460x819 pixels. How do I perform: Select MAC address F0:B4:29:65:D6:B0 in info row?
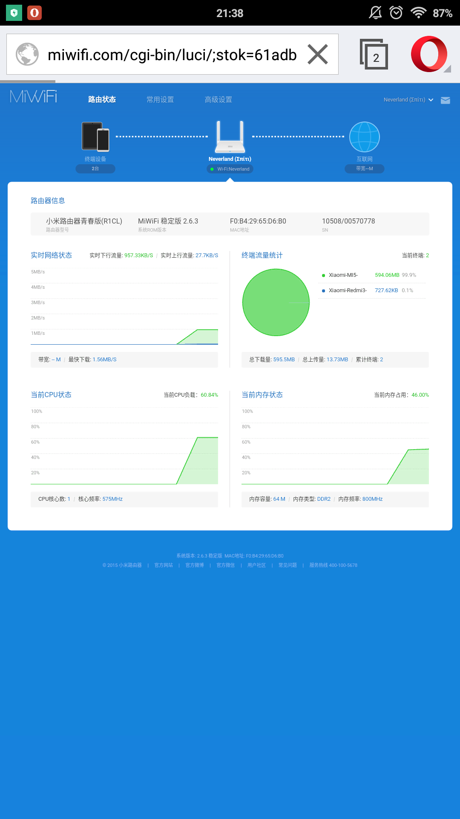click(x=258, y=221)
